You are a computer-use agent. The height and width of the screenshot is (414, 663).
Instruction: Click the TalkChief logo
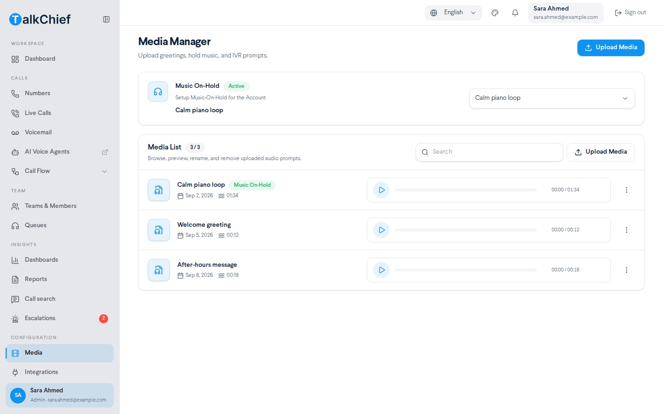click(40, 19)
